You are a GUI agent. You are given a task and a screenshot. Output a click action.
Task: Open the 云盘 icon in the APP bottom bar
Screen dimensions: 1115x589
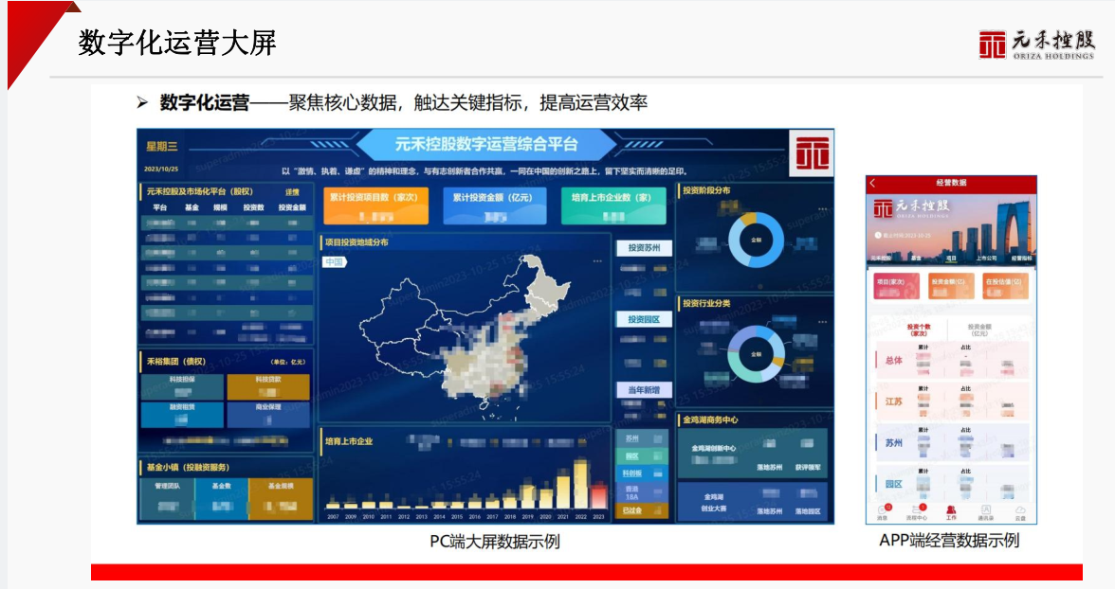(1020, 512)
